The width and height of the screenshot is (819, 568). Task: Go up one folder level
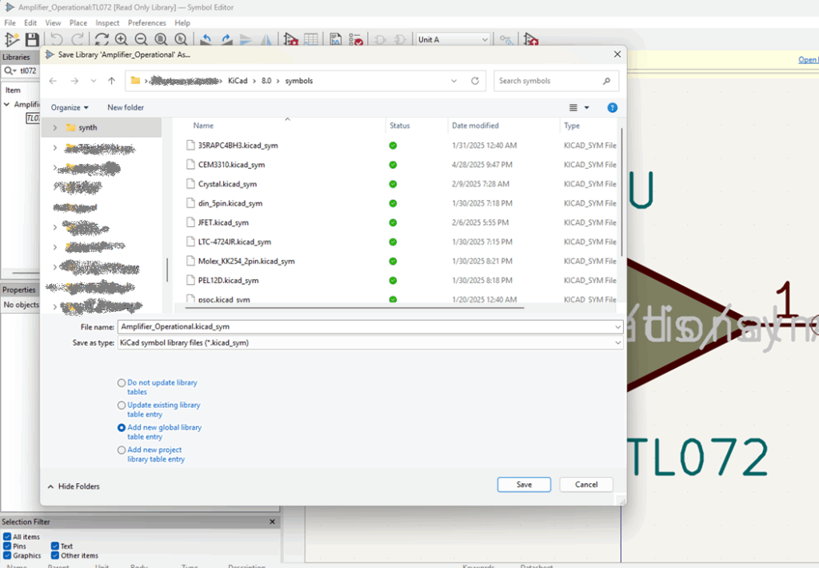[x=111, y=81]
